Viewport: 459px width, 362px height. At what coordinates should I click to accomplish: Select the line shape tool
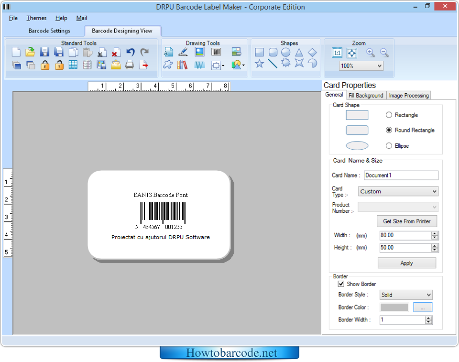273,63
